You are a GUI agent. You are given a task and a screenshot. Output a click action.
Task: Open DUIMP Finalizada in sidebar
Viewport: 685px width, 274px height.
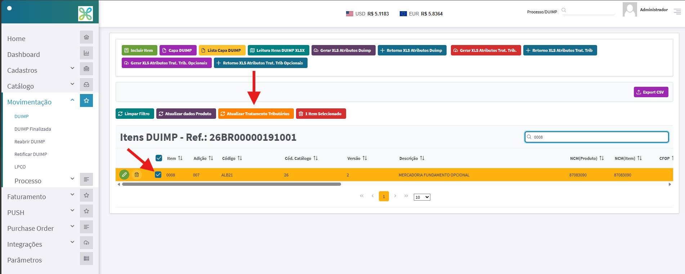[x=33, y=129]
